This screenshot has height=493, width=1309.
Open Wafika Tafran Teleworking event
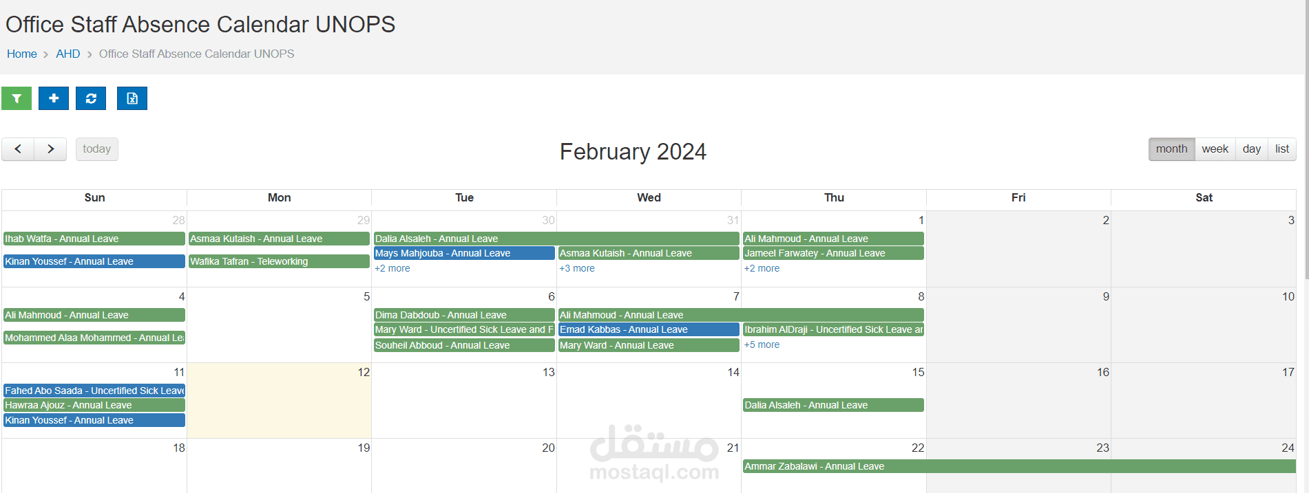(279, 261)
